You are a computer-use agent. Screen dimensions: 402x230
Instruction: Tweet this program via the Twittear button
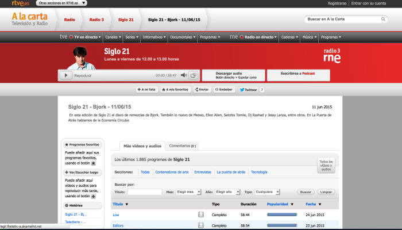tap(248, 90)
